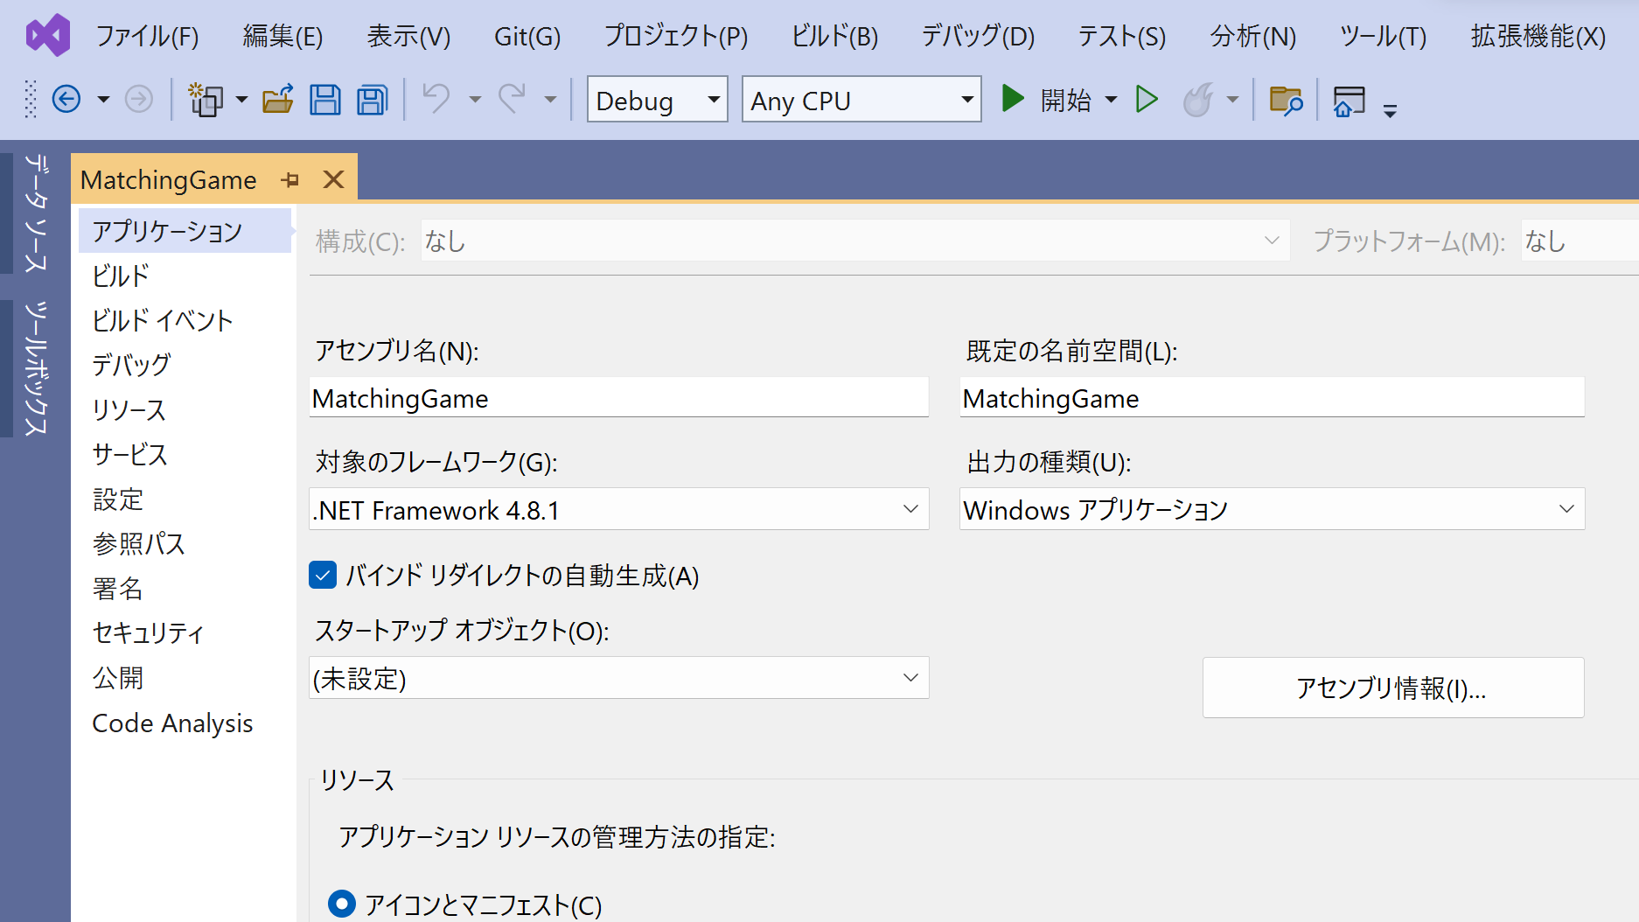
Task: Open the dropdown next to Navigate Backward
Action: click(x=103, y=100)
